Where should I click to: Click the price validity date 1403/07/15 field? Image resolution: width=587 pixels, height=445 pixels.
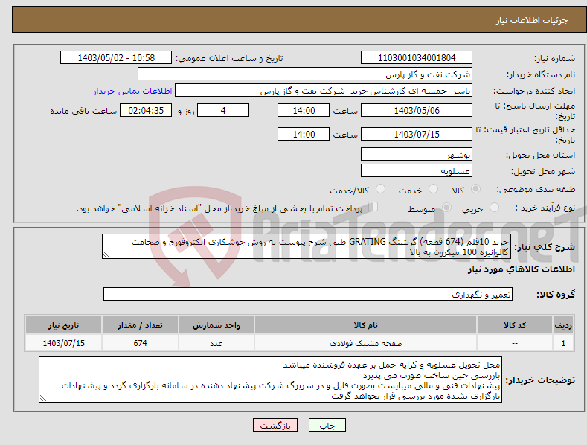417,134
